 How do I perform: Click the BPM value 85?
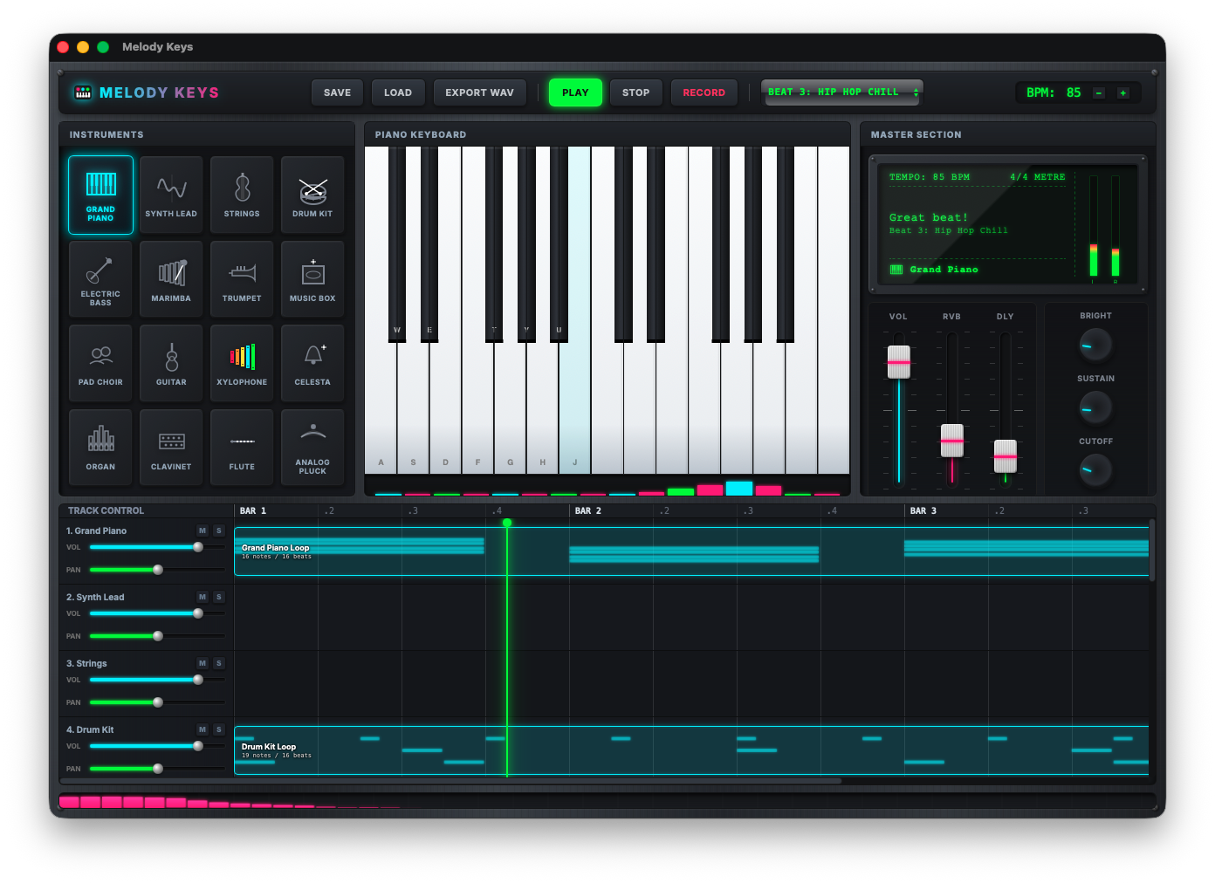click(1074, 92)
